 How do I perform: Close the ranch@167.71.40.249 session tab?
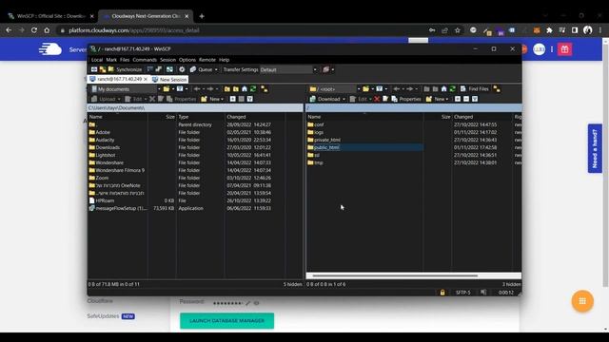[x=146, y=79]
